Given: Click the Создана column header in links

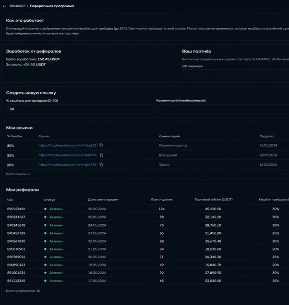Looking at the screenshot, I should 266,136.
